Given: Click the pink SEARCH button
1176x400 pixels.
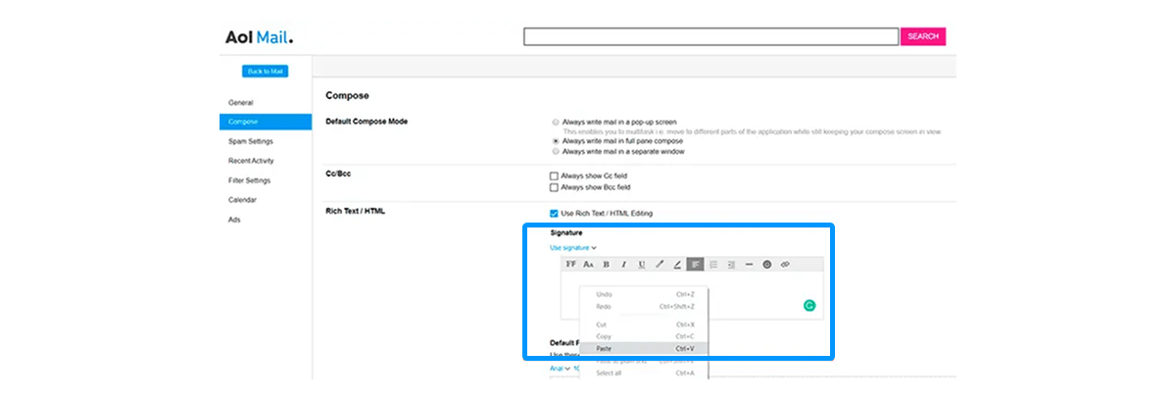Looking at the screenshot, I should (923, 36).
